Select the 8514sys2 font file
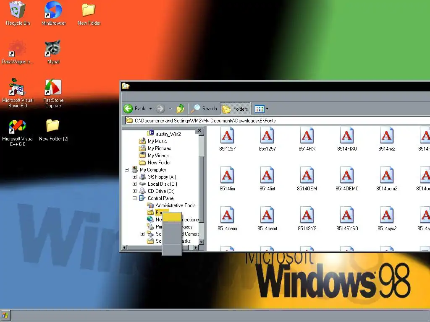 (x=387, y=218)
